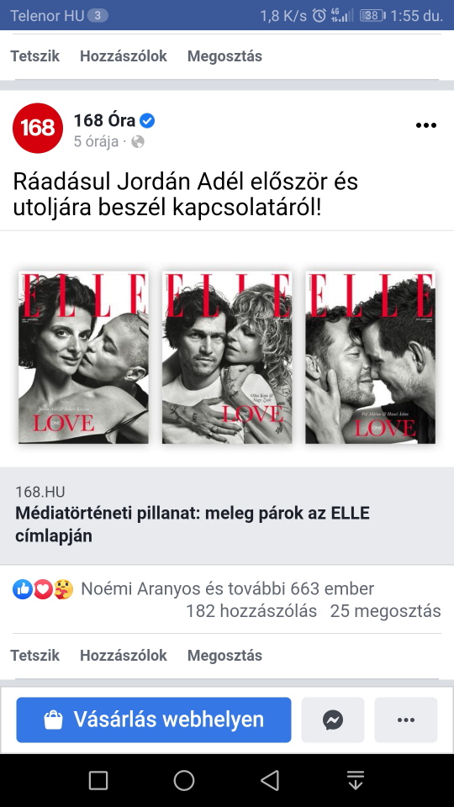Tap Megosztás under the ELLE post
This screenshot has width=454, height=807.
click(x=225, y=655)
